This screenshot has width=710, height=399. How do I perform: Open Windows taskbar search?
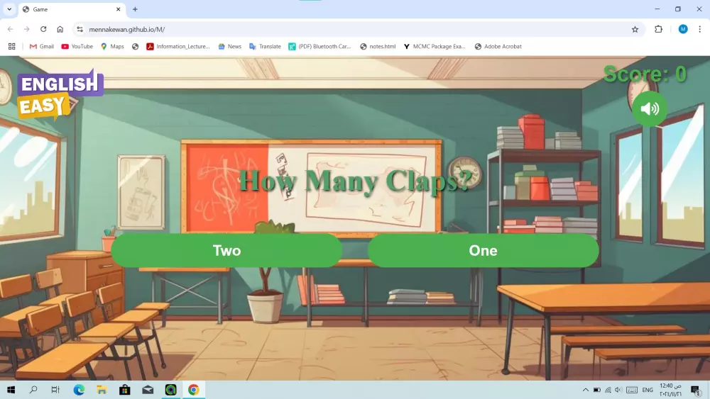click(x=33, y=390)
